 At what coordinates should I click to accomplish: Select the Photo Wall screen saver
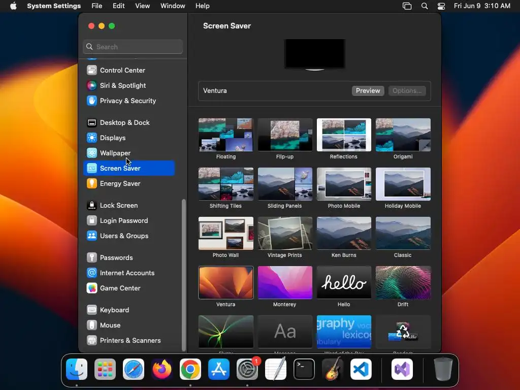click(x=226, y=233)
